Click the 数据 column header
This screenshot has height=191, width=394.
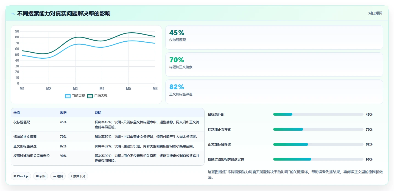point(63,113)
